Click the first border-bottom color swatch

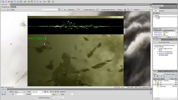point(164,32)
